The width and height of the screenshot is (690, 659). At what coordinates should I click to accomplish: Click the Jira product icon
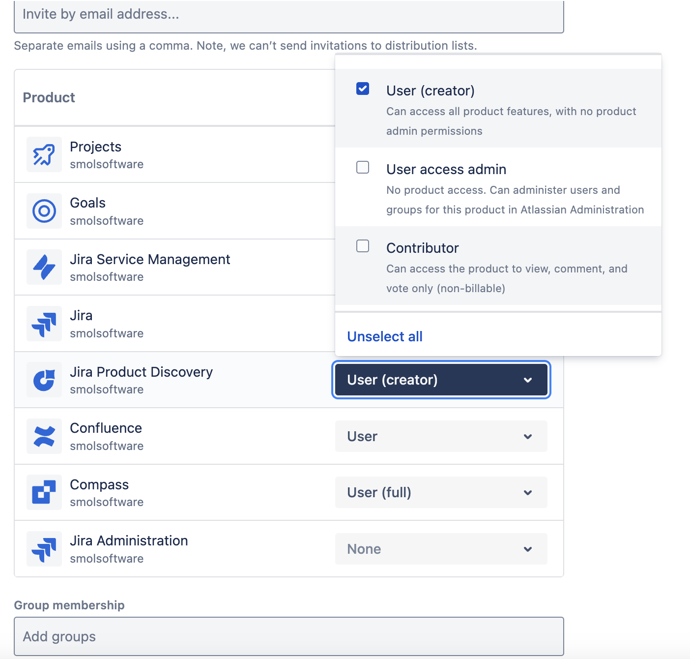click(44, 324)
